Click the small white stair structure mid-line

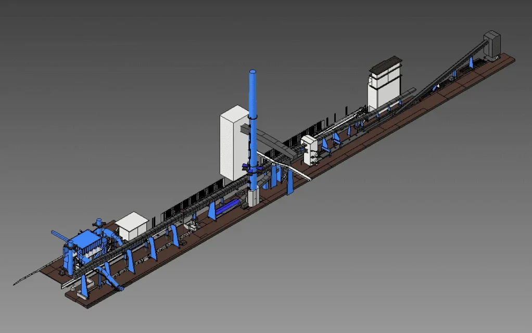pos(309,149)
